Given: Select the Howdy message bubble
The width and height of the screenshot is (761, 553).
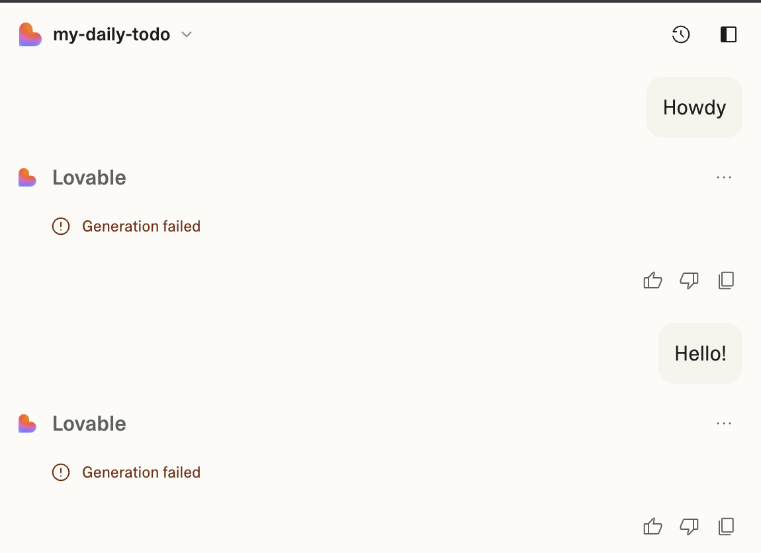Looking at the screenshot, I should [x=694, y=107].
